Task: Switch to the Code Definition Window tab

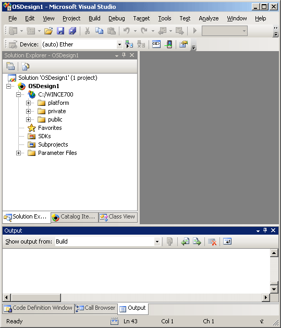Action: pos(39,308)
